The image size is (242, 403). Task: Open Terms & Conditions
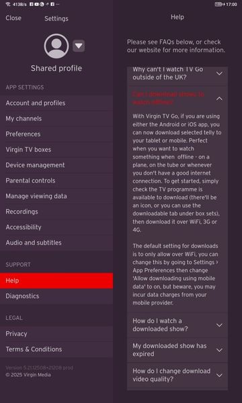(56, 349)
